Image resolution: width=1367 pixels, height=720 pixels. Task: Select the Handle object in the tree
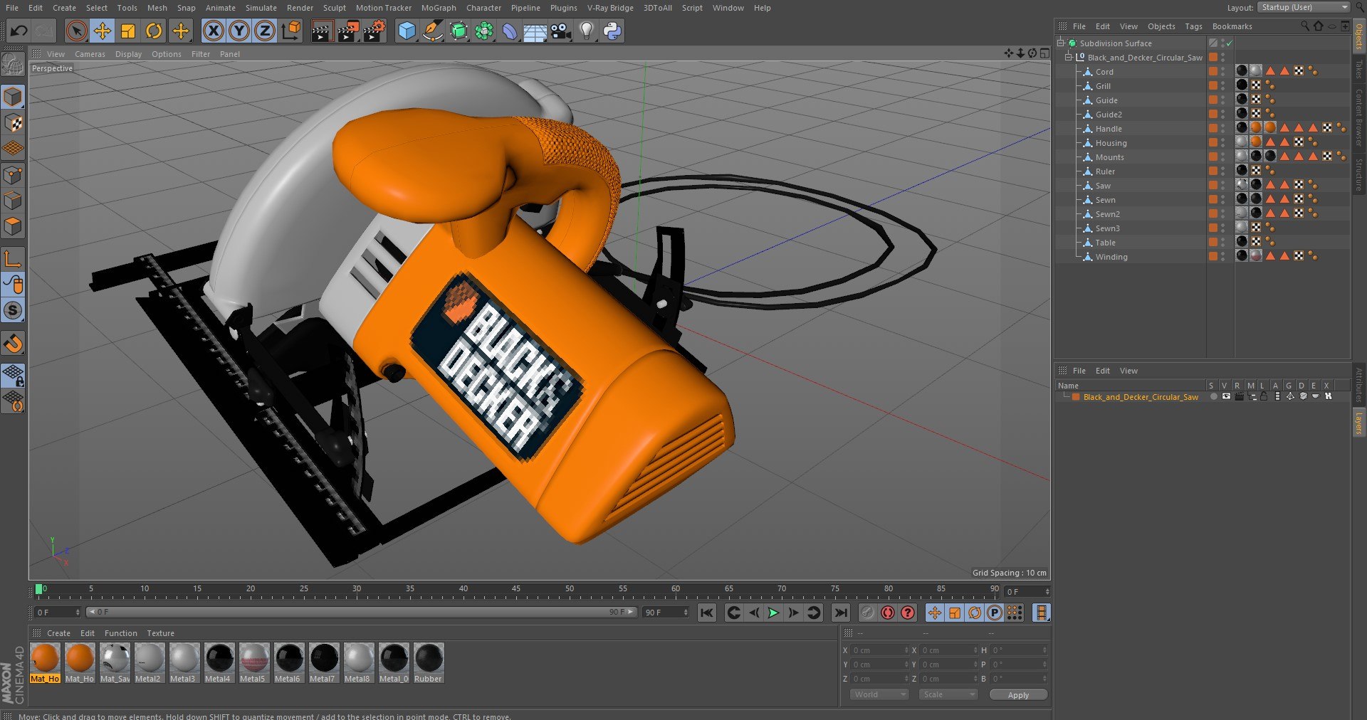click(x=1109, y=129)
